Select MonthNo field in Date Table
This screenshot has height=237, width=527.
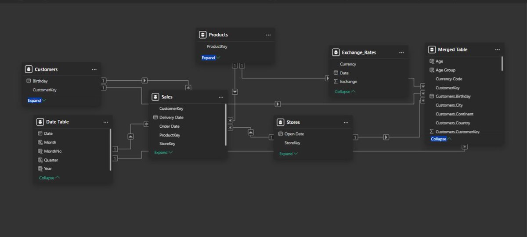tap(53, 151)
